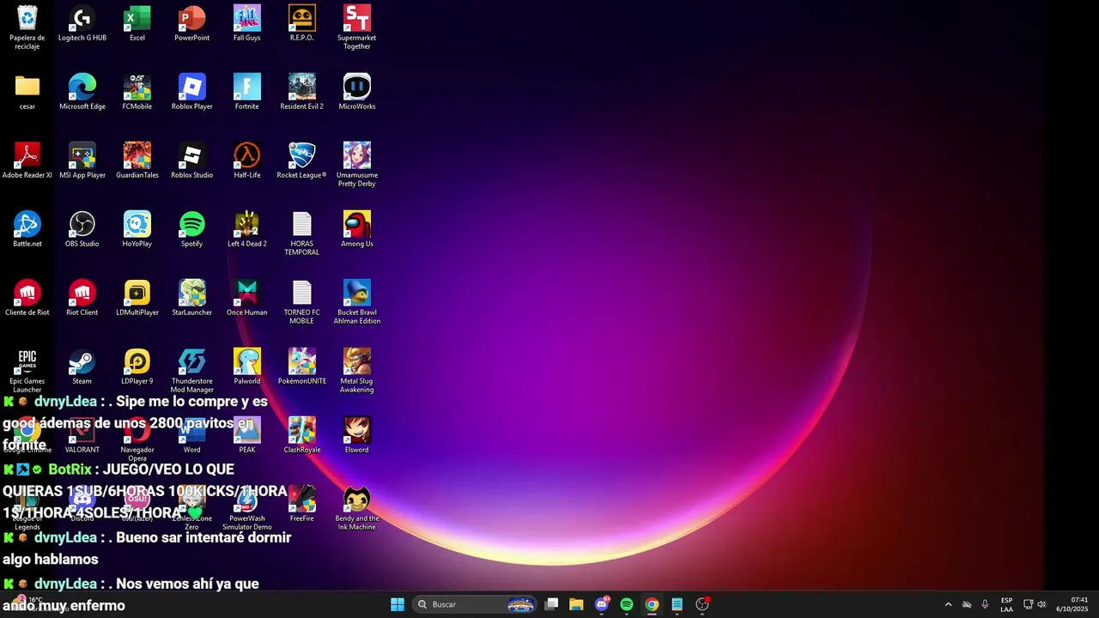Click the microphone tray icon
The height and width of the screenshot is (618, 1099).
pyautogui.click(x=985, y=604)
